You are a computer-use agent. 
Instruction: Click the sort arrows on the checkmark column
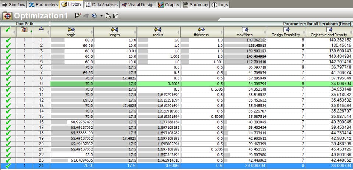pyautogui.click(x=14, y=32)
